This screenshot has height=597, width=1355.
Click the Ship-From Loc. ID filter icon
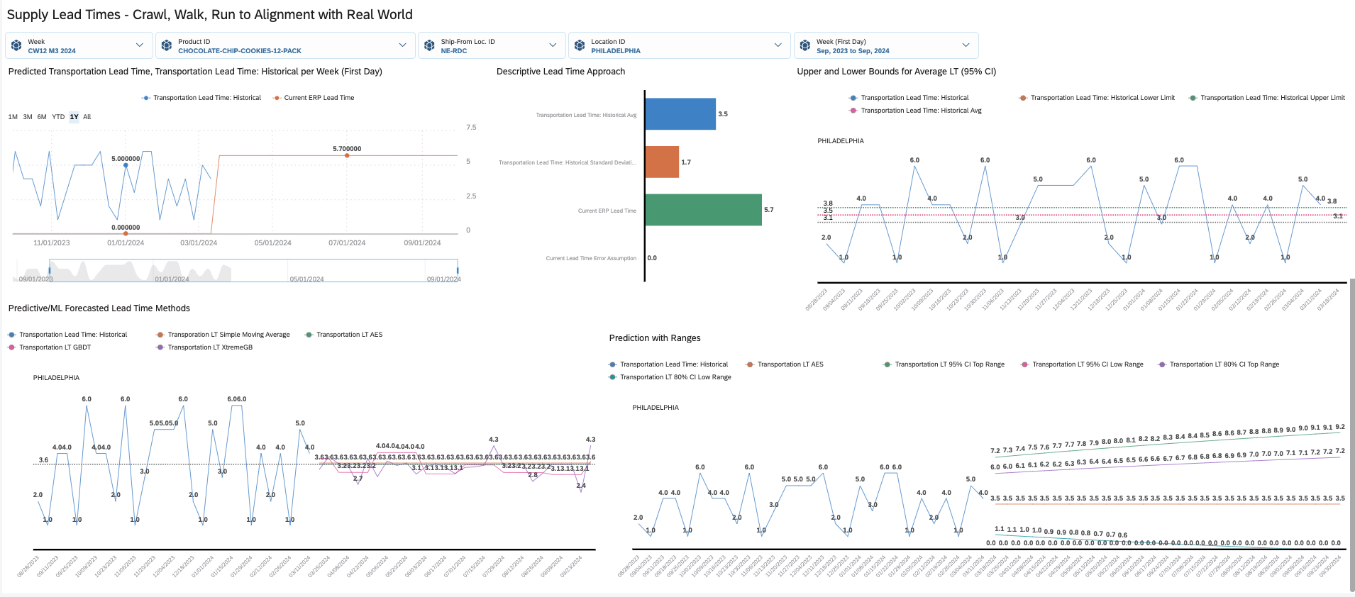click(429, 45)
